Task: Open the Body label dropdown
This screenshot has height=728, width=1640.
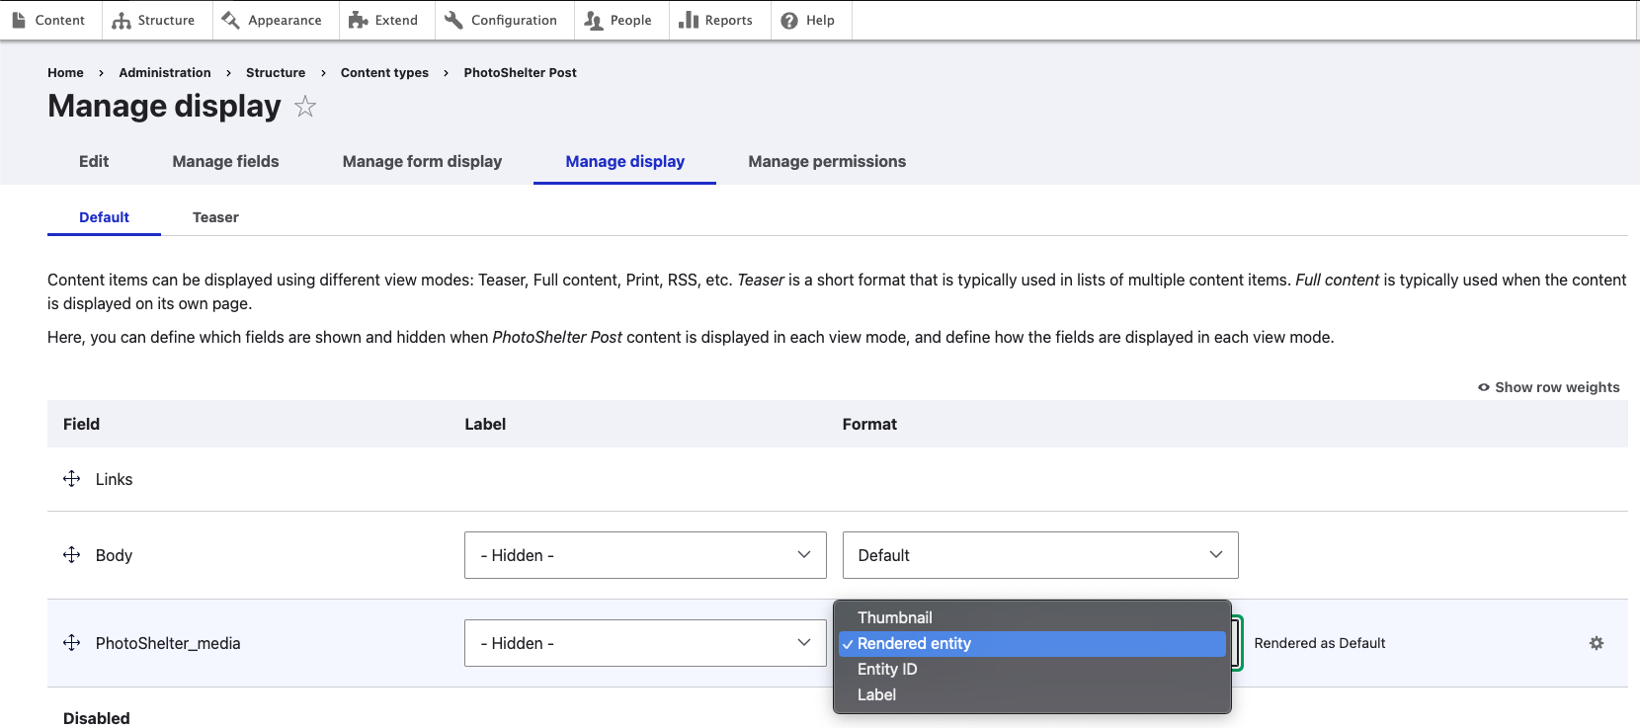Action: click(x=645, y=555)
